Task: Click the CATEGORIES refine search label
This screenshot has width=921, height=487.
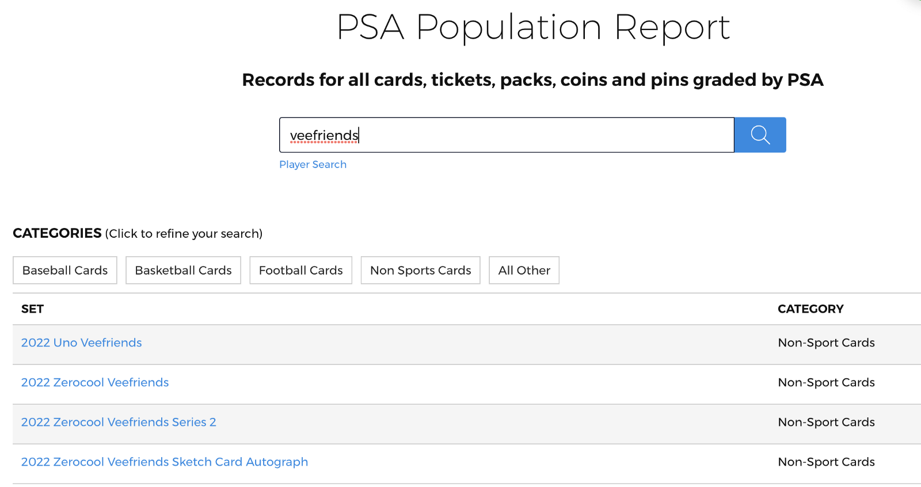Action: 138,233
